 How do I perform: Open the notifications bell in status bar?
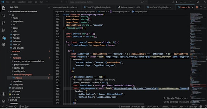205,107
